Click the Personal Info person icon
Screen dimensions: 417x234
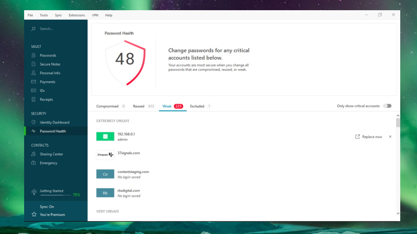point(34,73)
